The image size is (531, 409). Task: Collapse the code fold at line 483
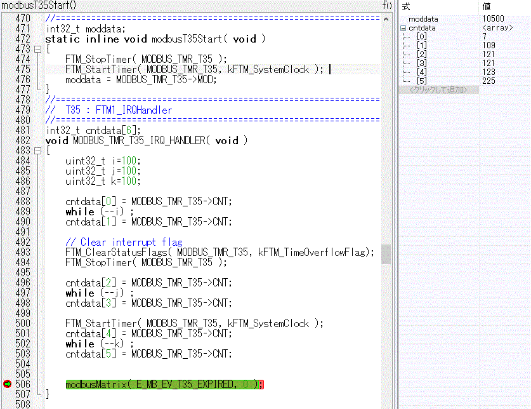[x=38, y=151]
